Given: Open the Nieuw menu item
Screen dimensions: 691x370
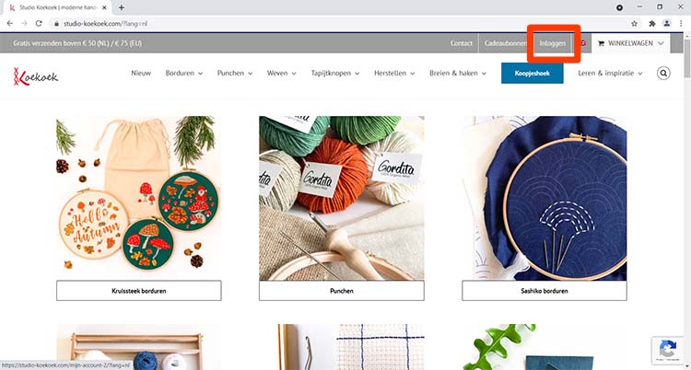Looking at the screenshot, I should (x=141, y=73).
